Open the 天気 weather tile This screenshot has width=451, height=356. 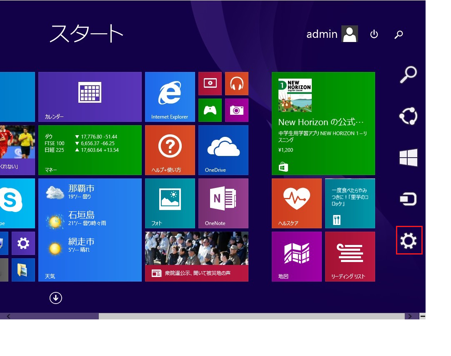pos(90,230)
